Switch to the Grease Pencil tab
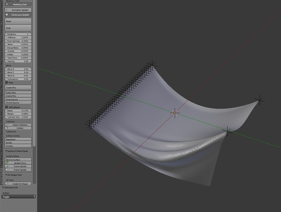The height and width of the screenshot is (212, 281). pyautogui.click(x=2, y=52)
